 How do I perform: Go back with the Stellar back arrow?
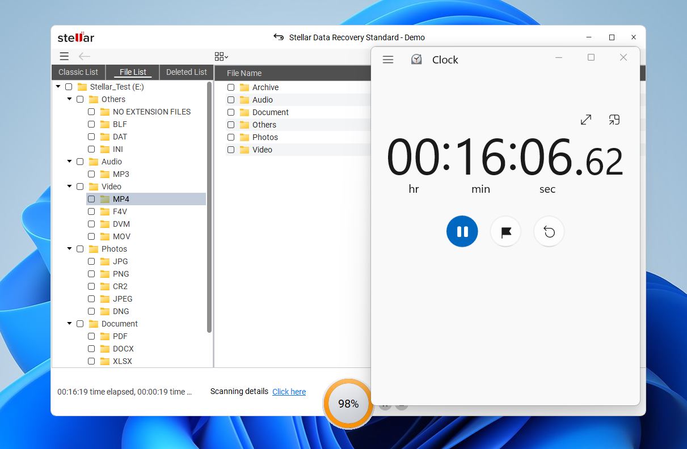[x=85, y=56]
